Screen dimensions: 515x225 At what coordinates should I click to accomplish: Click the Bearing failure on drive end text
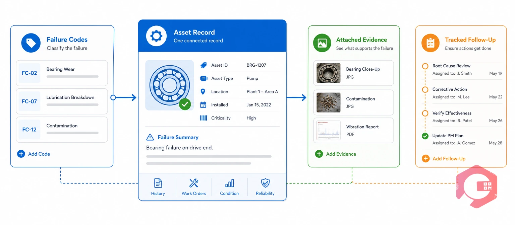pos(179,148)
